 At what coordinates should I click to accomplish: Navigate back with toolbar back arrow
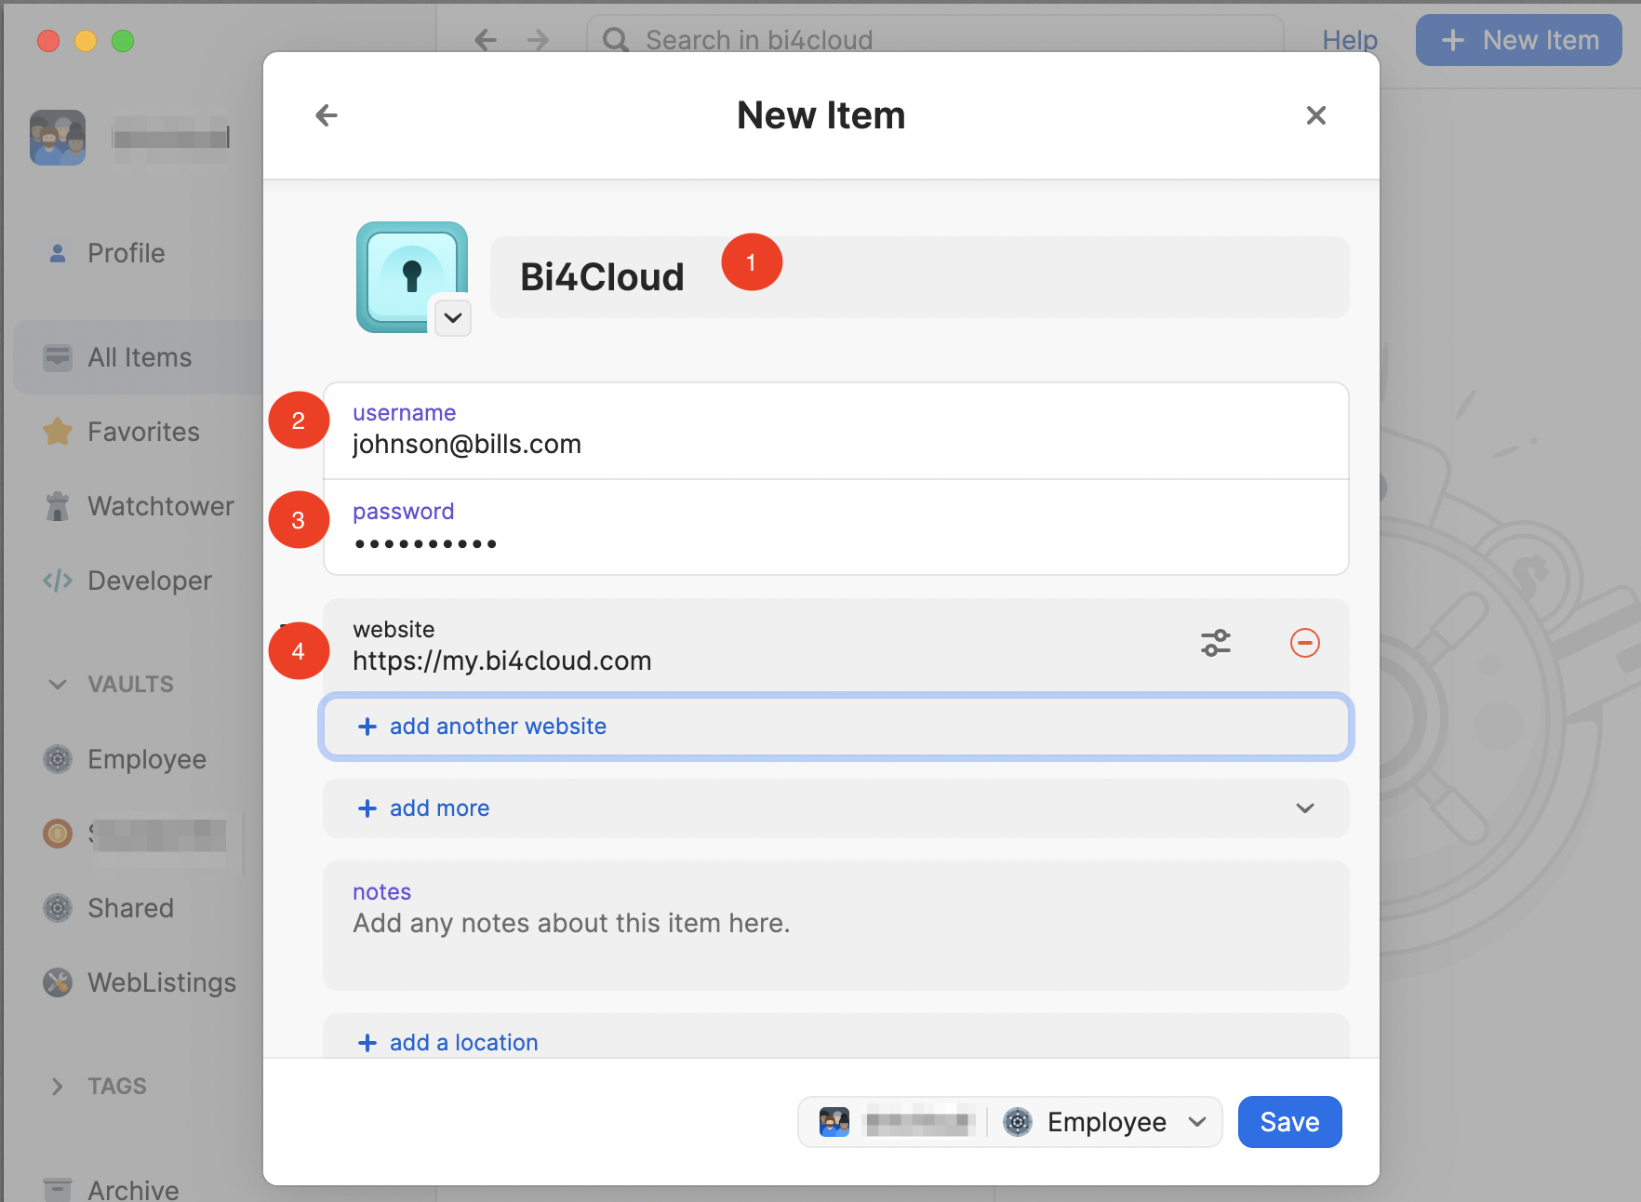[486, 40]
